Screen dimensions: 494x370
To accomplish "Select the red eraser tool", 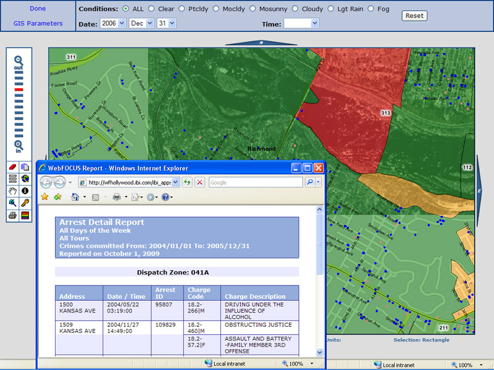I will click(13, 167).
